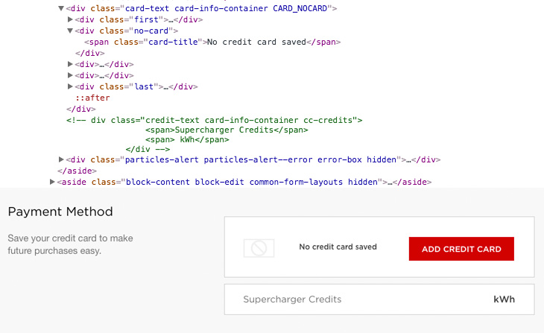The height and width of the screenshot is (333, 544).
Task: Click the kWh value in credits box
Action: click(504, 299)
